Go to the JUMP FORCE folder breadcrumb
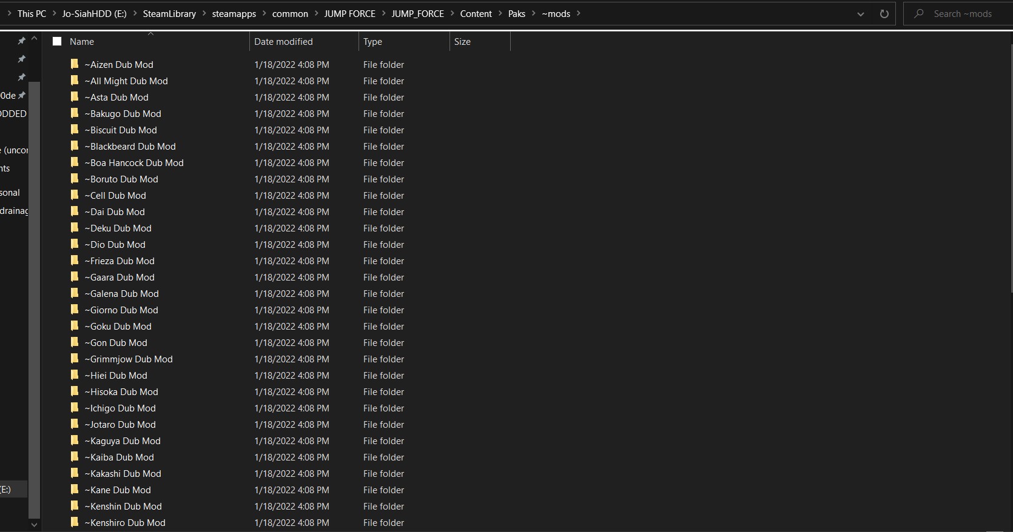The image size is (1013, 532). tap(349, 13)
